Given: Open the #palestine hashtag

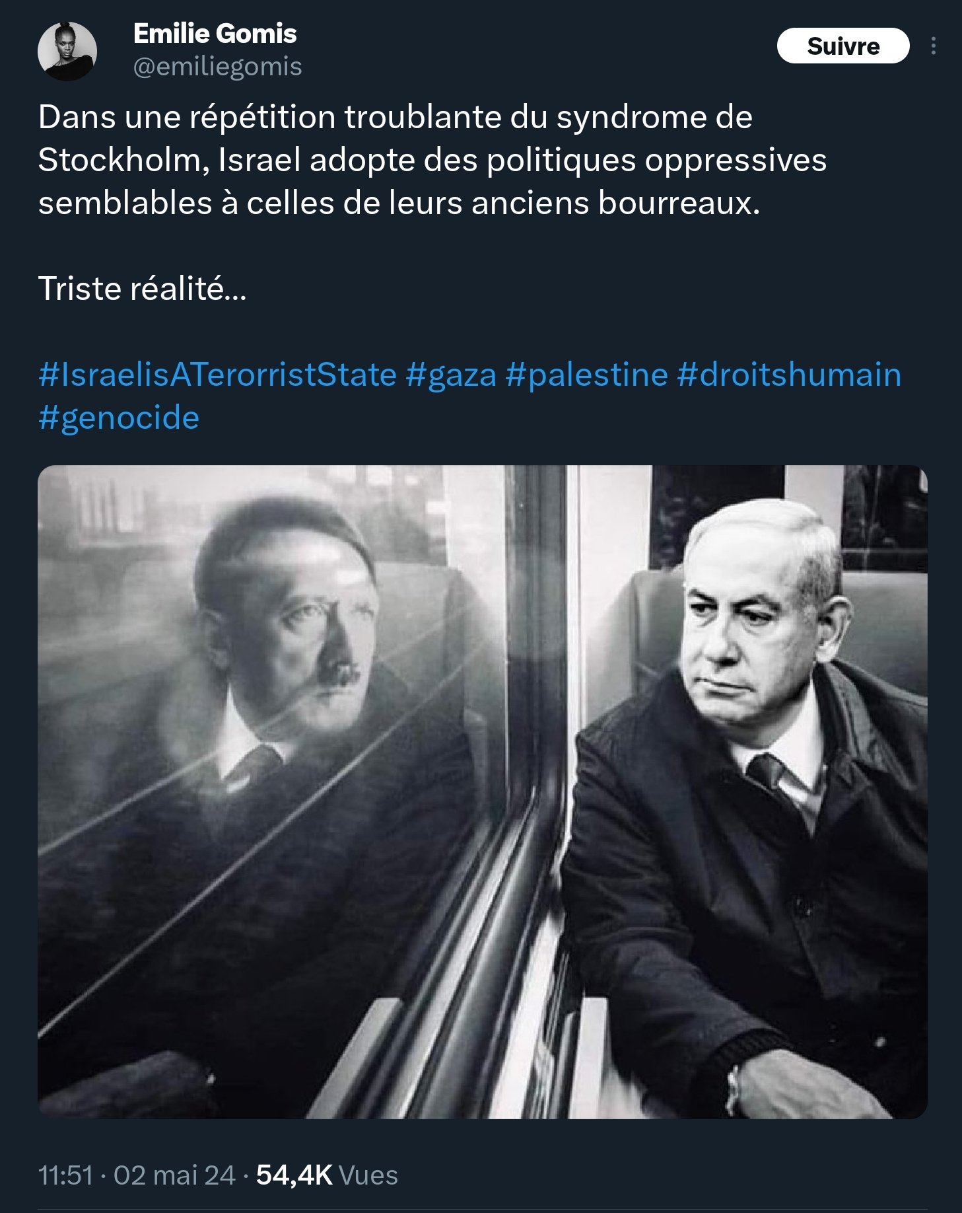Looking at the screenshot, I should 586,375.
